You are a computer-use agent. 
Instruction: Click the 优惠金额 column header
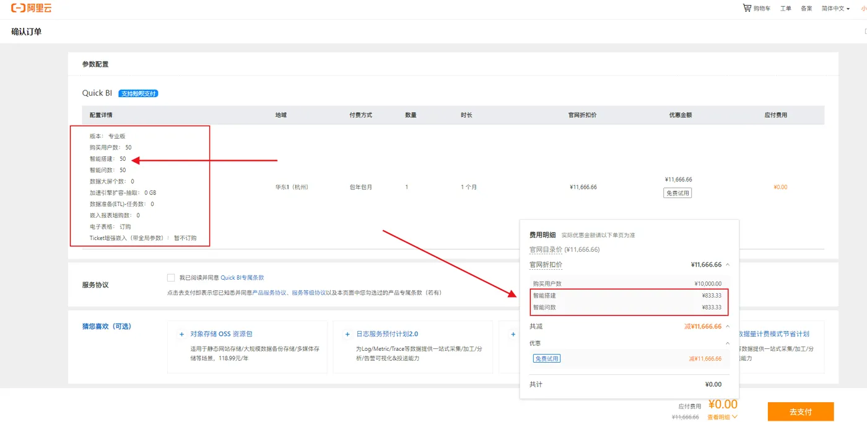[680, 115]
